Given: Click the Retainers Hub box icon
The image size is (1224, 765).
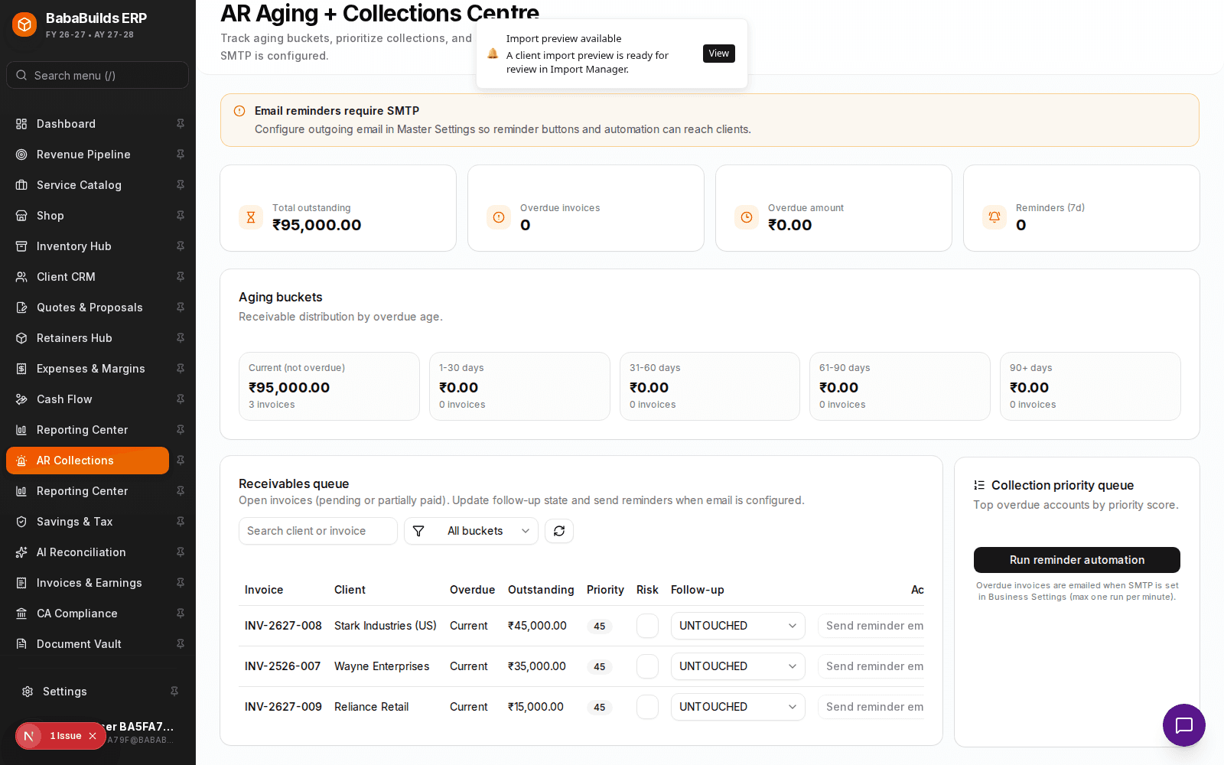Looking at the screenshot, I should click(x=21, y=338).
